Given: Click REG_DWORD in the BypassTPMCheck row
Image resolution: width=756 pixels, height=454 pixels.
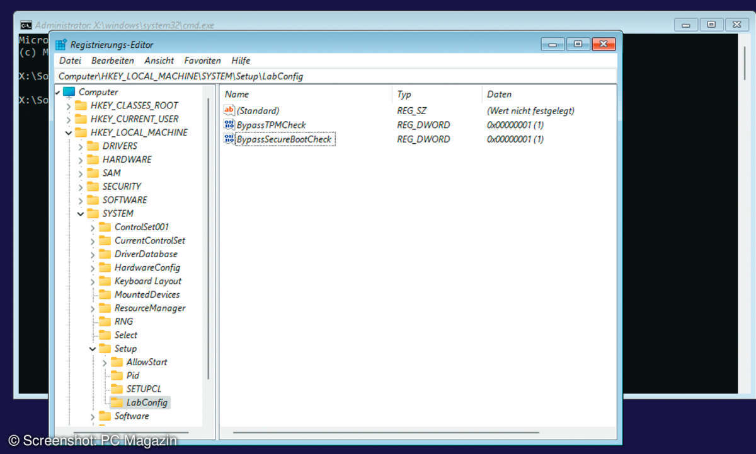Looking at the screenshot, I should click(423, 125).
